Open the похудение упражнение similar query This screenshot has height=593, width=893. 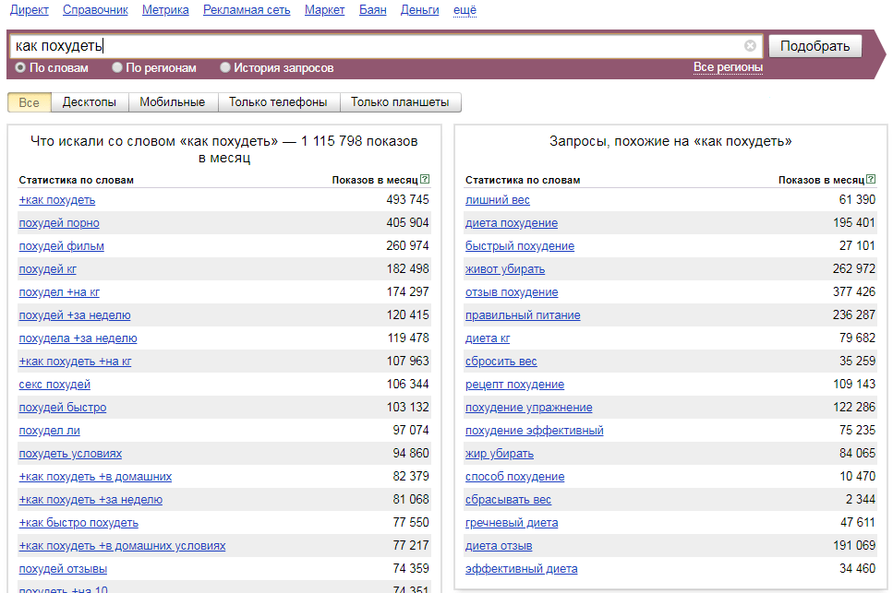point(528,407)
